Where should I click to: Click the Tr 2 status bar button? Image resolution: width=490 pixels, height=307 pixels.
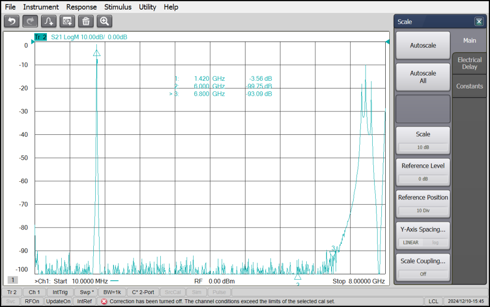point(12,292)
